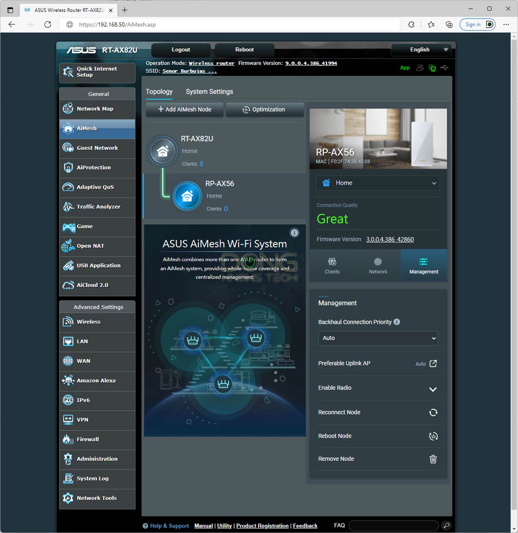Screen dimensions: 518x533
Task: Open the Wireless router operation mode link
Action: coord(212,63)
